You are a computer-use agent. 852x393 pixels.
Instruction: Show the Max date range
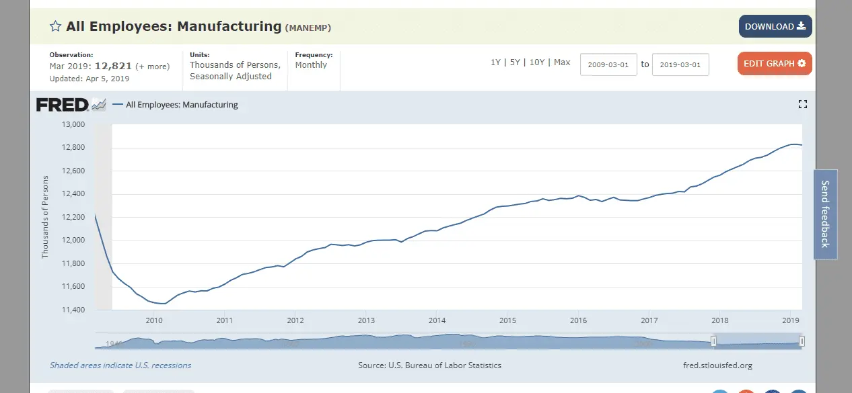click(562, 62)
